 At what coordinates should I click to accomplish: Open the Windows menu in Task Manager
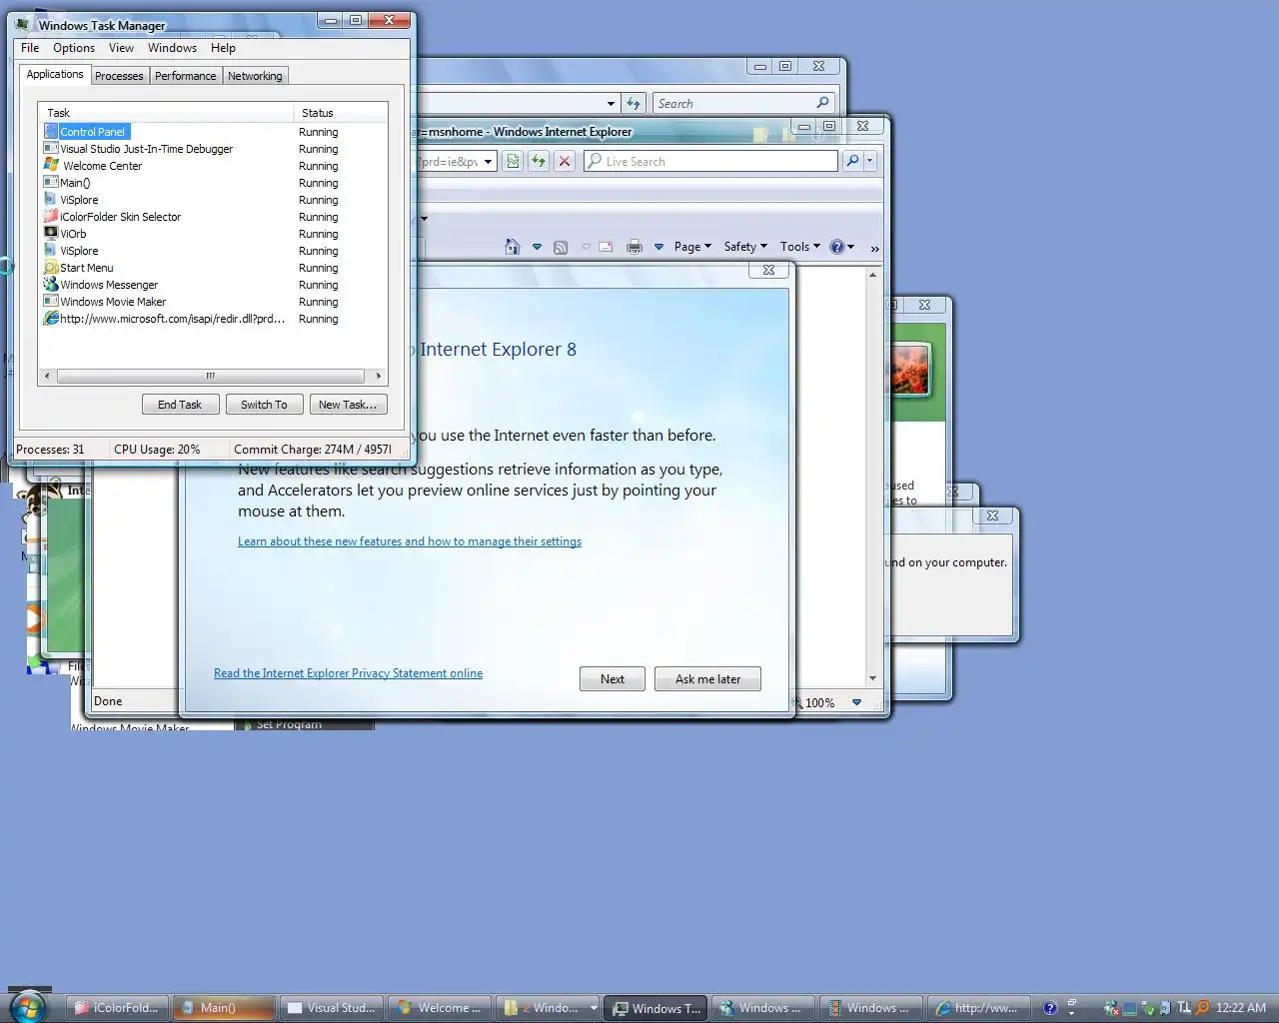pyautogui.click(x=172, y=48)
